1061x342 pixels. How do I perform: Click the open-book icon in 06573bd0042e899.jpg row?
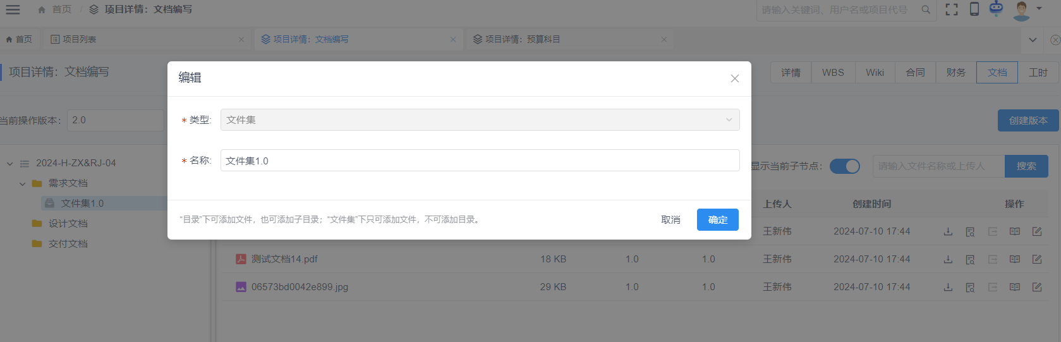click(1015, 287)
